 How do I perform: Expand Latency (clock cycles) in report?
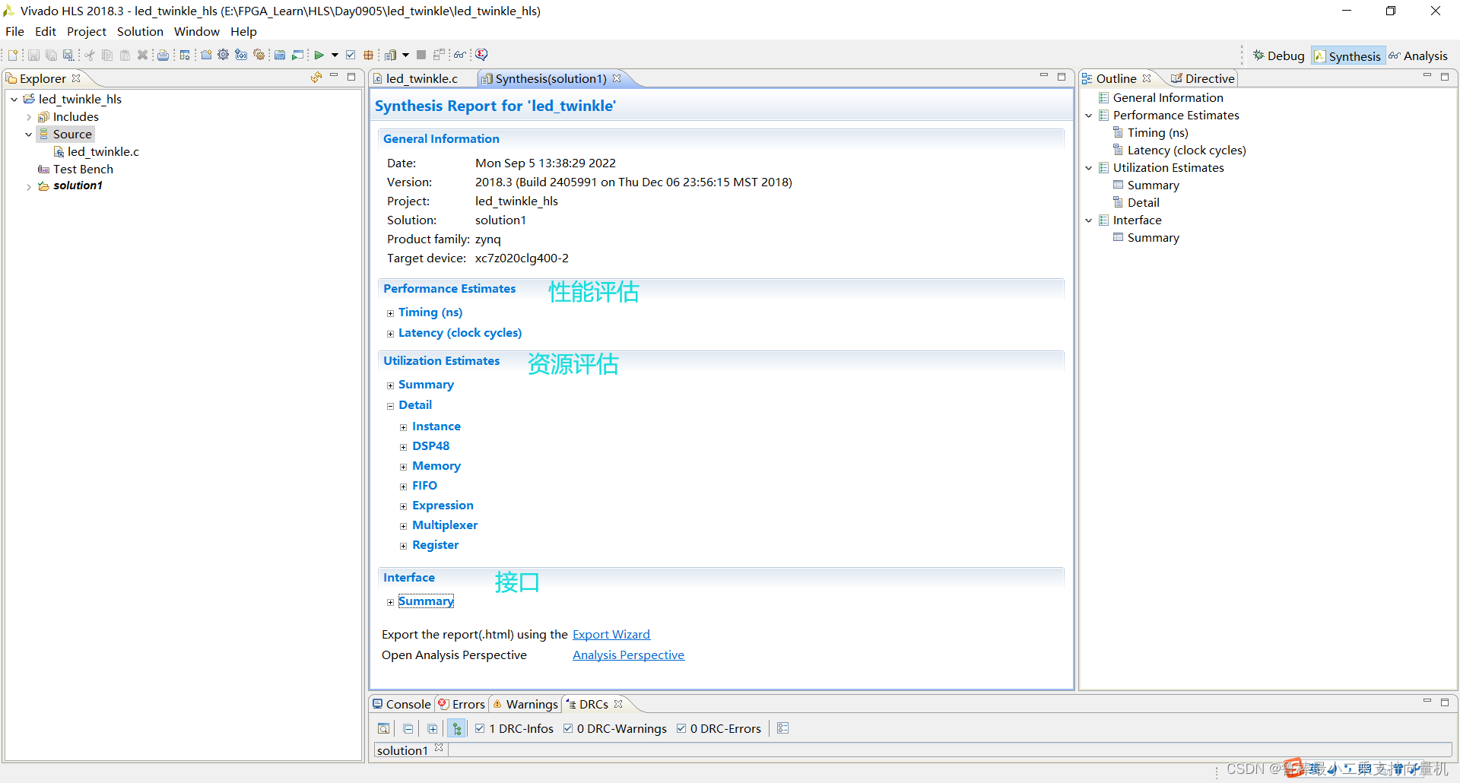click(390, 334)
